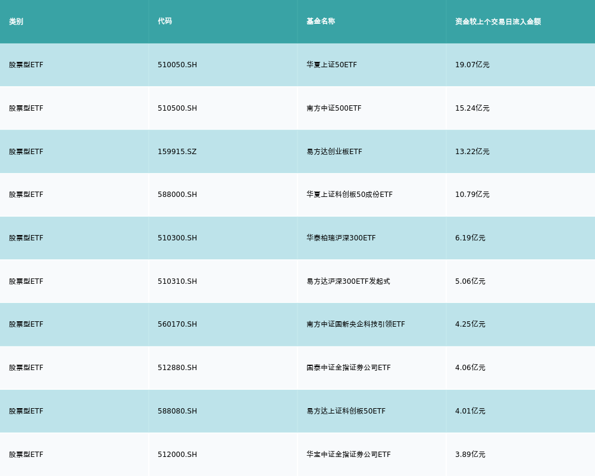
Task: Select fund name 南方中证国新央企科技引领ETF
Action: 356,324
